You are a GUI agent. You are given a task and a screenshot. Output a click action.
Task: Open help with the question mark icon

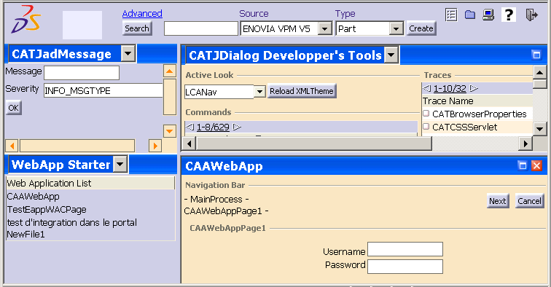(x=509, y=15)
